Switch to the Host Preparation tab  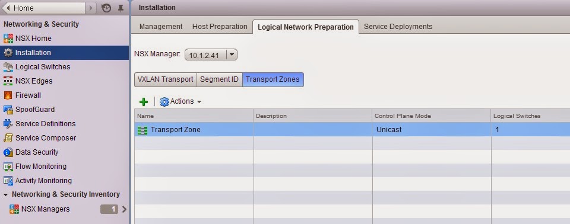(x=220, y=27)
